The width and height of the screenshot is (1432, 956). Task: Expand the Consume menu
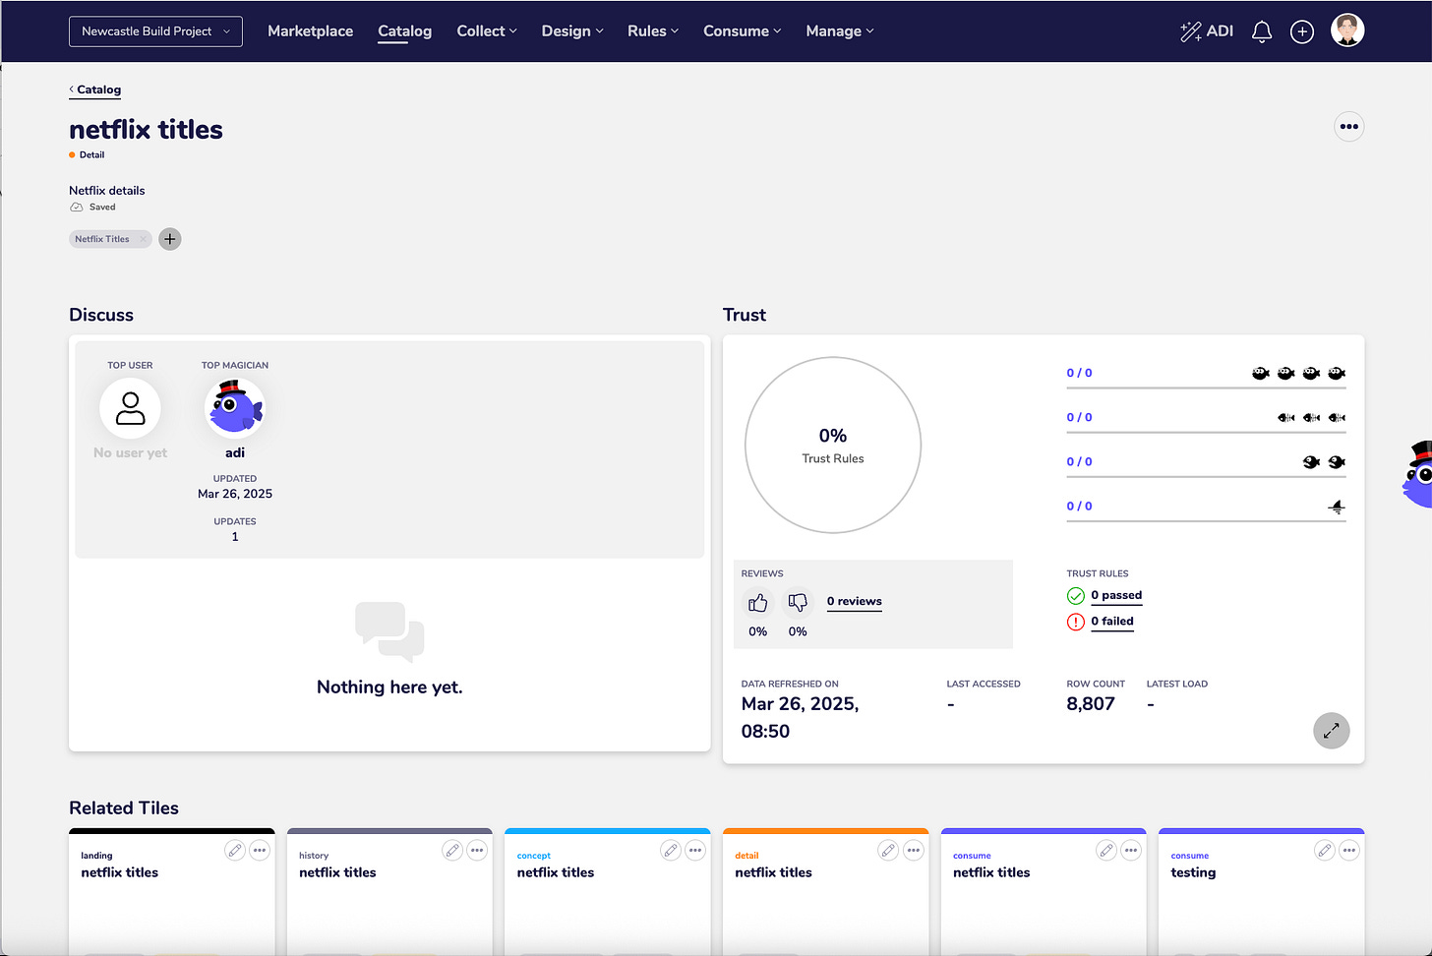(x=743, y=31)
